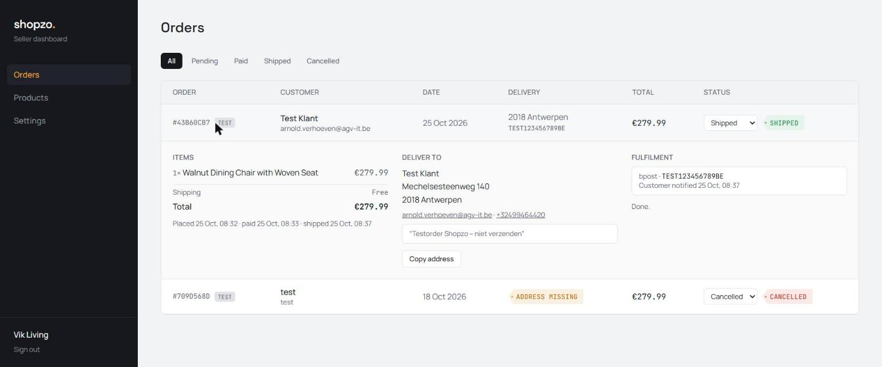Click the arnold.verhoeven@agv-it.be email link in Deliver To
The image size is (882, 367).
(447, 215)
